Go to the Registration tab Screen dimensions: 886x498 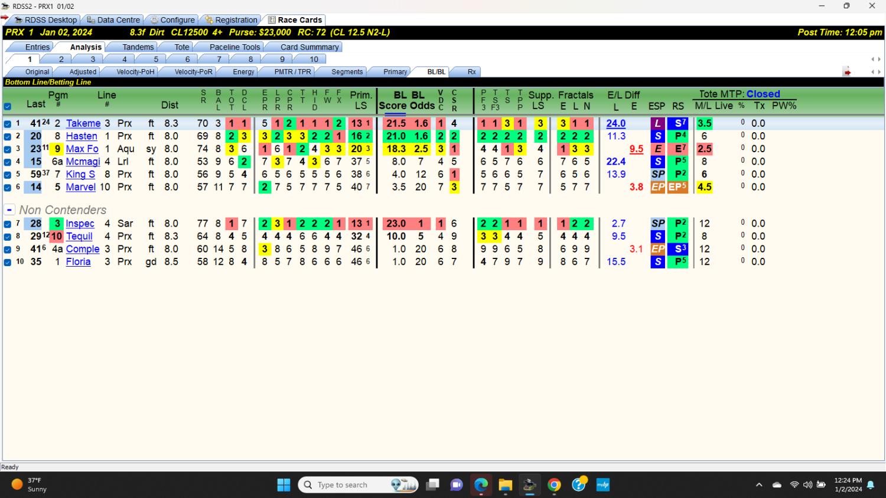pyautogui.click(x=231, y=19)
